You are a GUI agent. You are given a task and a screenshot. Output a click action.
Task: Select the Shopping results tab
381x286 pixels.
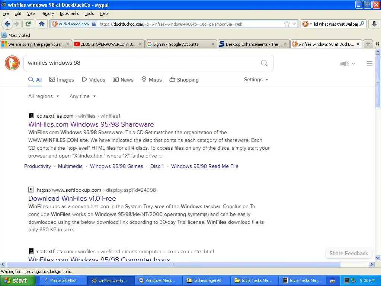(184, 80)
